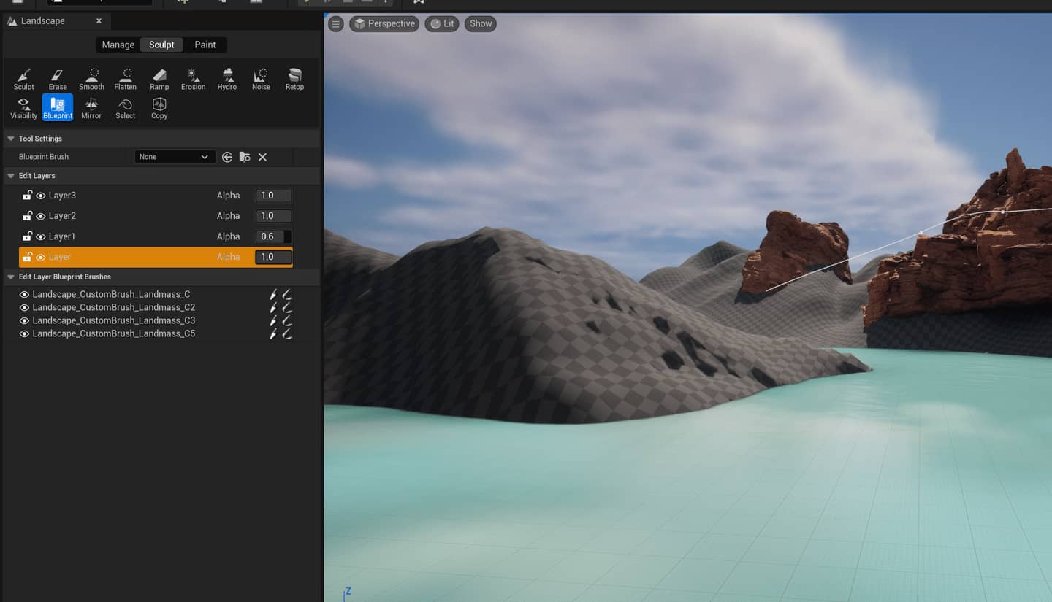The height and width of the screenshot is (602, 1052).
Task: Choose the Select region tool
Action: click(x=126, y=108)
